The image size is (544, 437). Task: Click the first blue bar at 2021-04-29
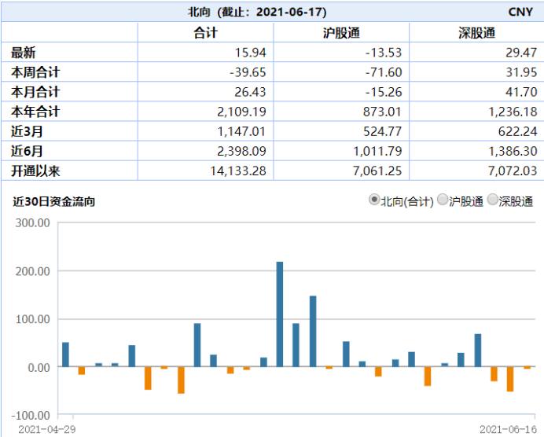65,354
